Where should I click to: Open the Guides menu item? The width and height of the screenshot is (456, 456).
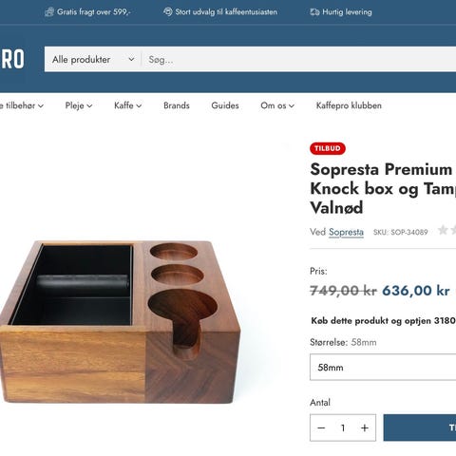[x=225, y=105]
